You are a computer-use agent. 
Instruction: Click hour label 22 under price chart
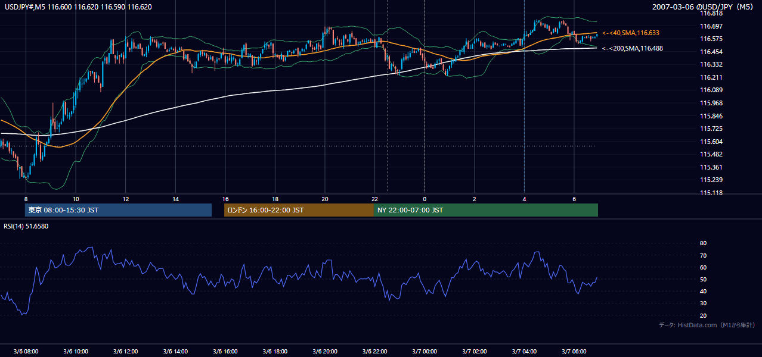point(374,199)
